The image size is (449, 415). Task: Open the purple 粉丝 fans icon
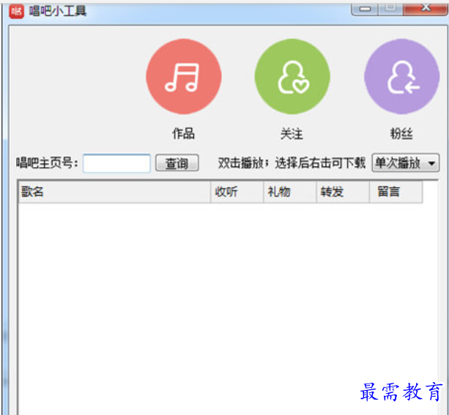click(x=401, y=76)
